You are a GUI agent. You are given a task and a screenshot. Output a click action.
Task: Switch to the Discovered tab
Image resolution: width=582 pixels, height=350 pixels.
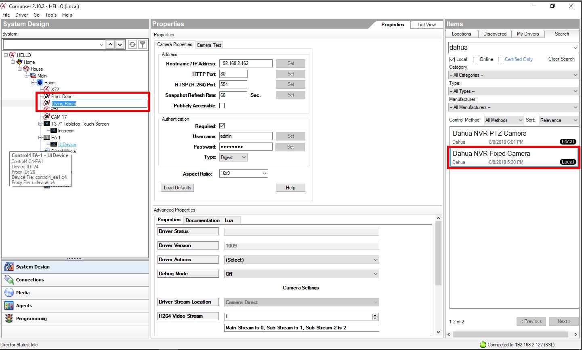point(495,34)
